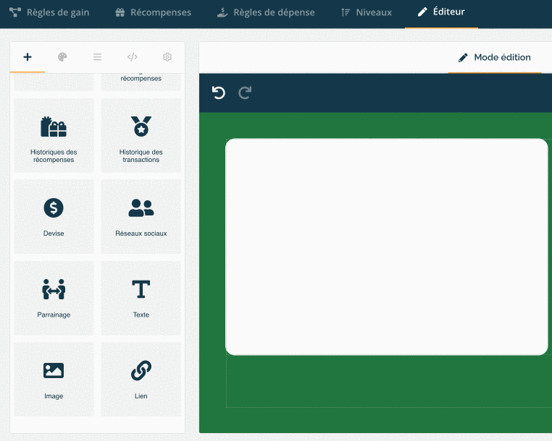The image size is (552, 441).
Task: Open the Niveaux tab
Action: click(x=367, y=12)
